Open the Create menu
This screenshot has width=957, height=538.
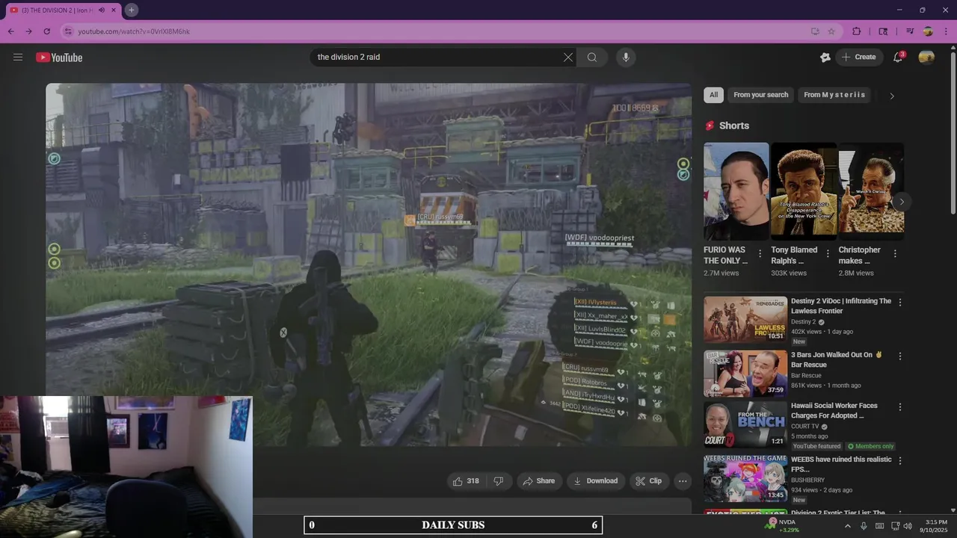click(x=859, y=57)
